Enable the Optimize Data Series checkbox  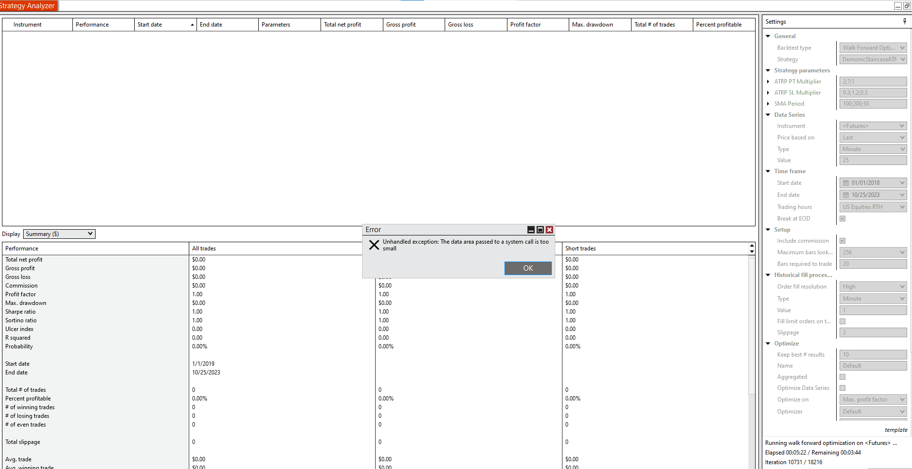click(x=842, y=388)
